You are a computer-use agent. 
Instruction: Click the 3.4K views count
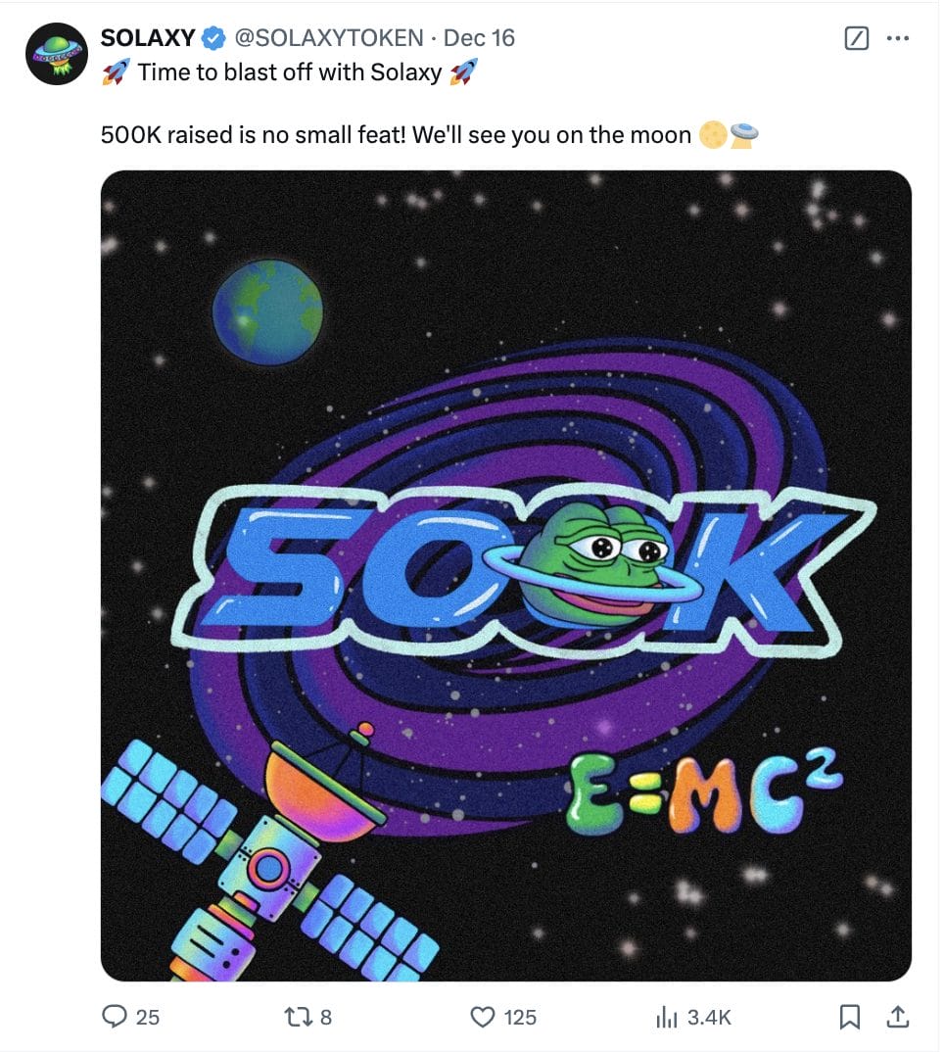709,1018
